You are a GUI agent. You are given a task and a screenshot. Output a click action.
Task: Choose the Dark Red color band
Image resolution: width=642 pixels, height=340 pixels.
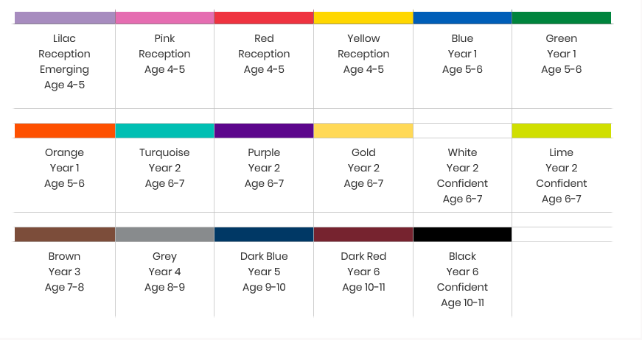pyautogui.click(x=363, y=235)
